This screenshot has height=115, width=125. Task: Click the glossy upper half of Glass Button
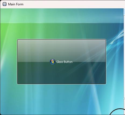click(62, 51)
